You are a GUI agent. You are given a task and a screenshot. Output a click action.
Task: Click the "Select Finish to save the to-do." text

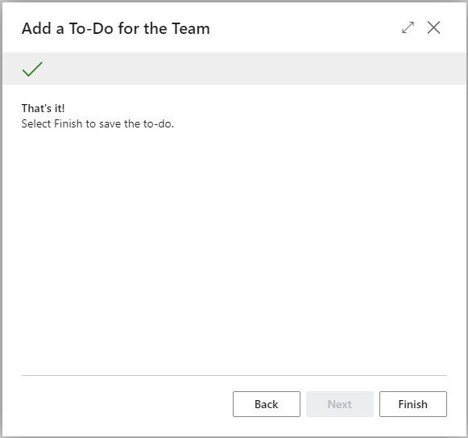coord(97,123)
